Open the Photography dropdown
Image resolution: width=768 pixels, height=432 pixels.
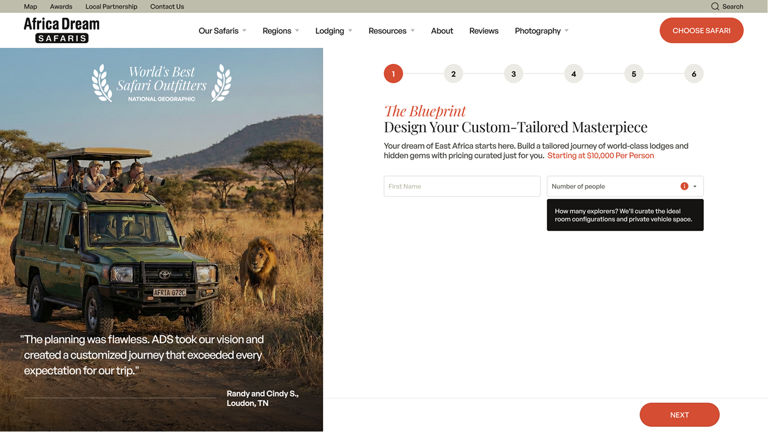pos(537,30)
